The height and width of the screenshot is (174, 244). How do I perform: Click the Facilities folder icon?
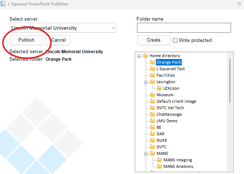point(153,75)
